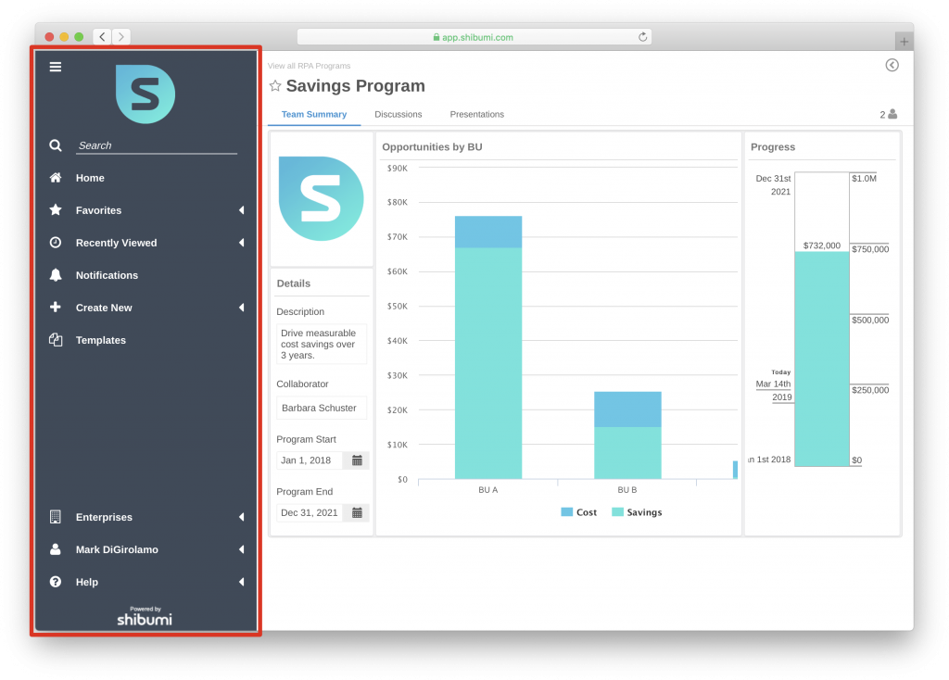This screenshot has height=680, width=949.
Task: Follow the View all RPA Programs link
Action: coord(309,66)
